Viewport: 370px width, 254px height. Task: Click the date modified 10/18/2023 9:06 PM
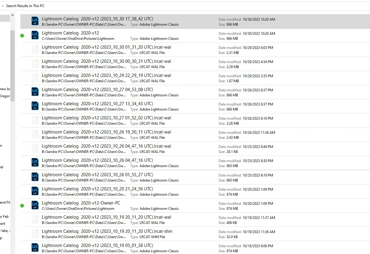point(258,246)
